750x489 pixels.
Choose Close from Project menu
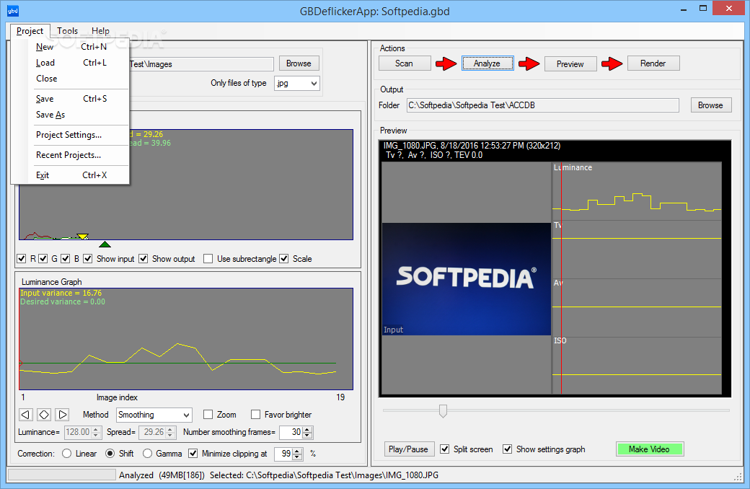(71, 79)
